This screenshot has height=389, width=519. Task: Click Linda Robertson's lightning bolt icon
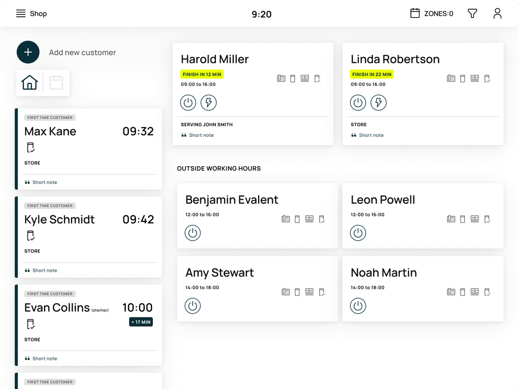[x=379, y=102]
